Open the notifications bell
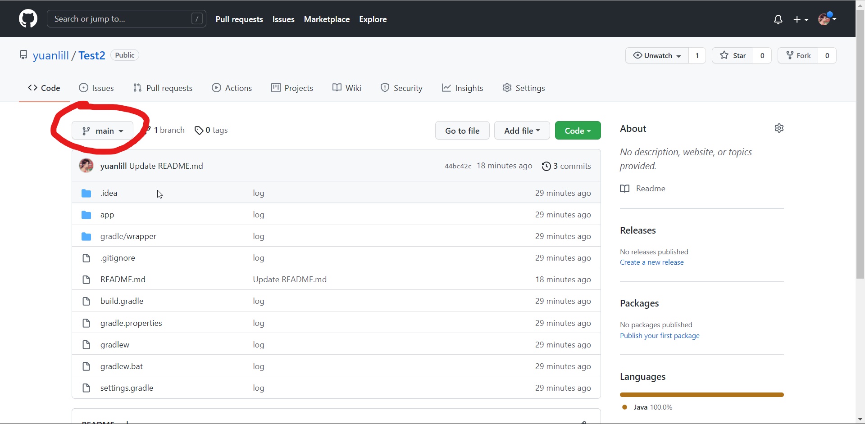865x424 pixels. point(778,19)
